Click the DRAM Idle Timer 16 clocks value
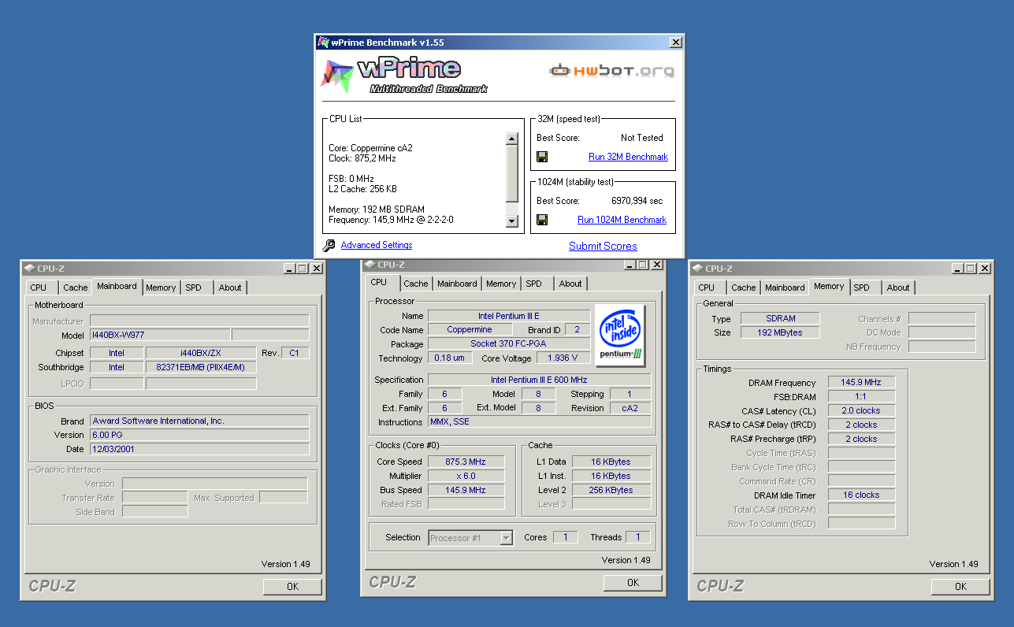 [862, 495]
